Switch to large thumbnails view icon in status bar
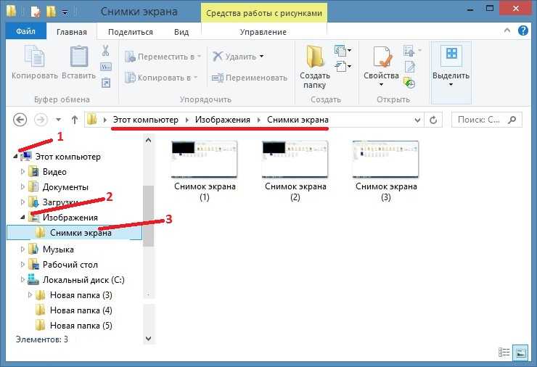Image resolution: width=537 pixels, height=367 pixels. 520,352
